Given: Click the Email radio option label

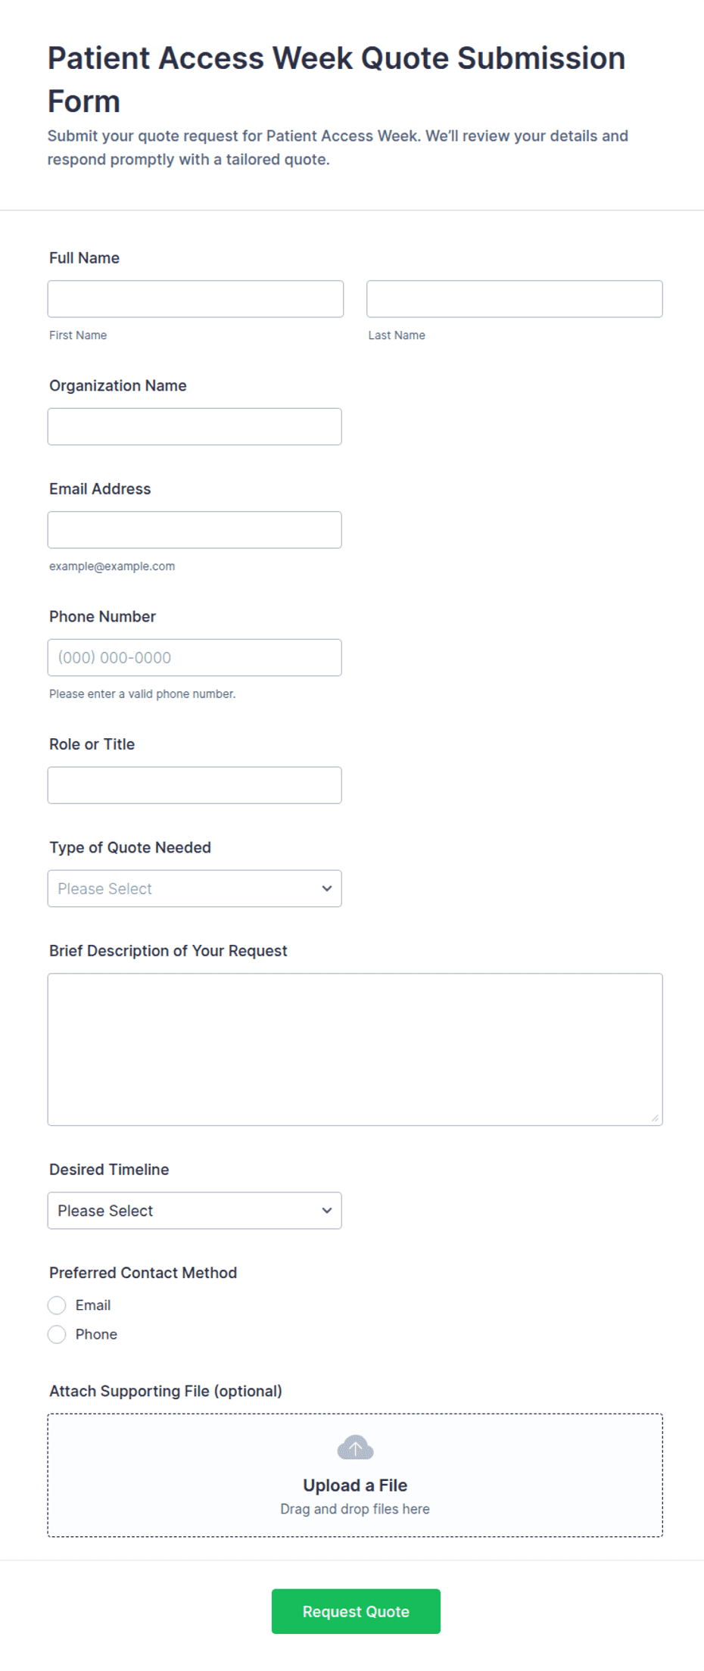Looking at the screenshot, I should (93, 1305).
